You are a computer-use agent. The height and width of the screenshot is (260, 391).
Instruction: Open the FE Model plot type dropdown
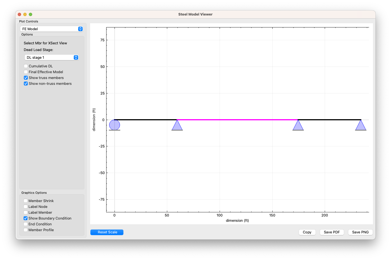(x=52, y=29)
